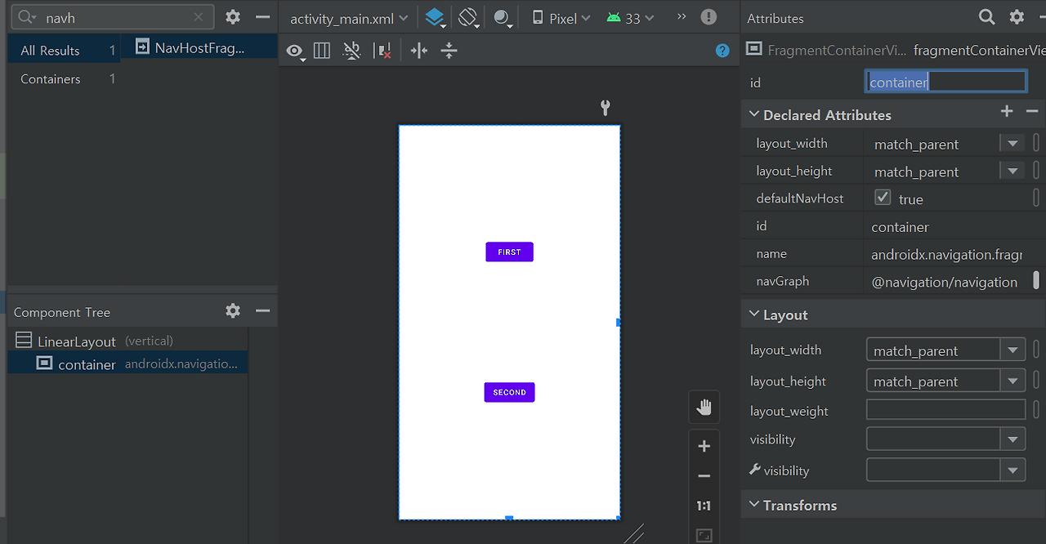Click the id input field containing container
Screen dimensions: 1046x544
[x=945, y=81]
